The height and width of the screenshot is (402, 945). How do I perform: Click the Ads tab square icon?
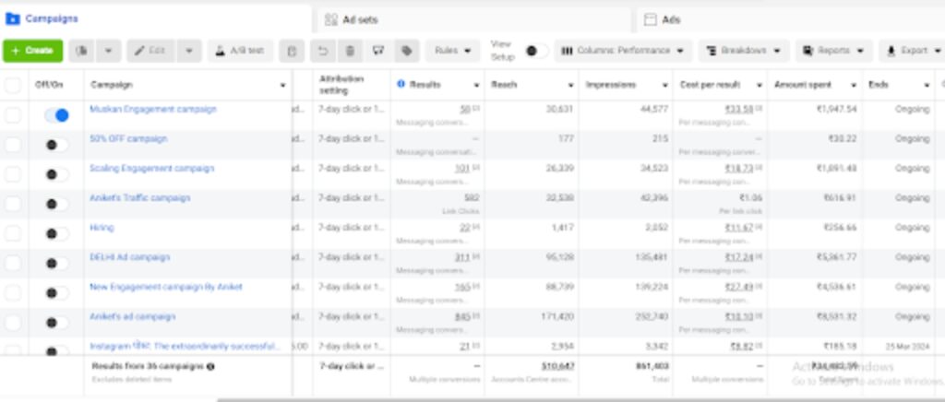(651, 20)
